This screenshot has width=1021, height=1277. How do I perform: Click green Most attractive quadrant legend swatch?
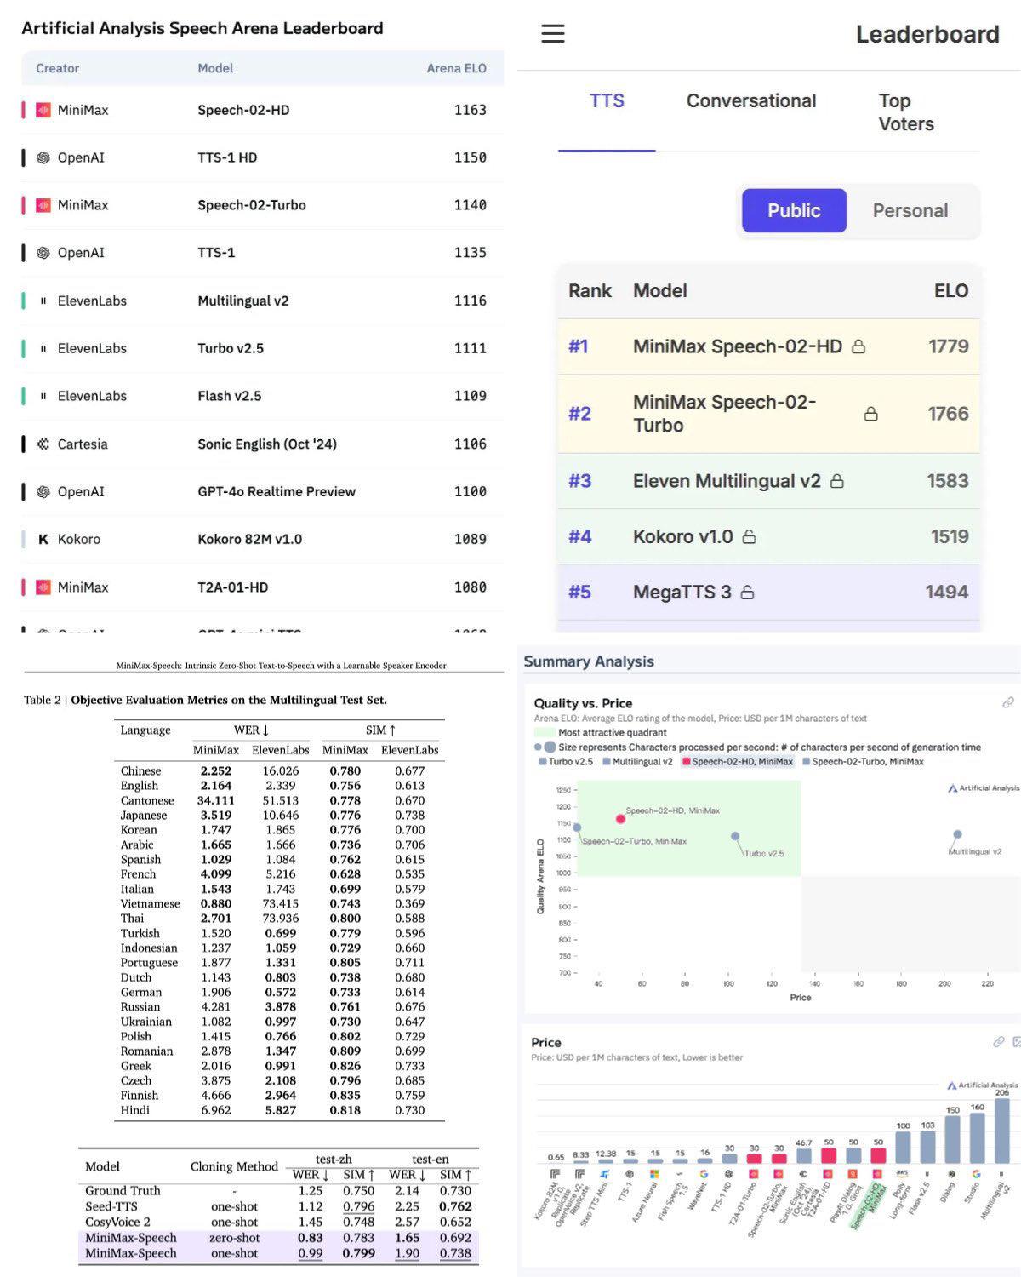point(545,732)
